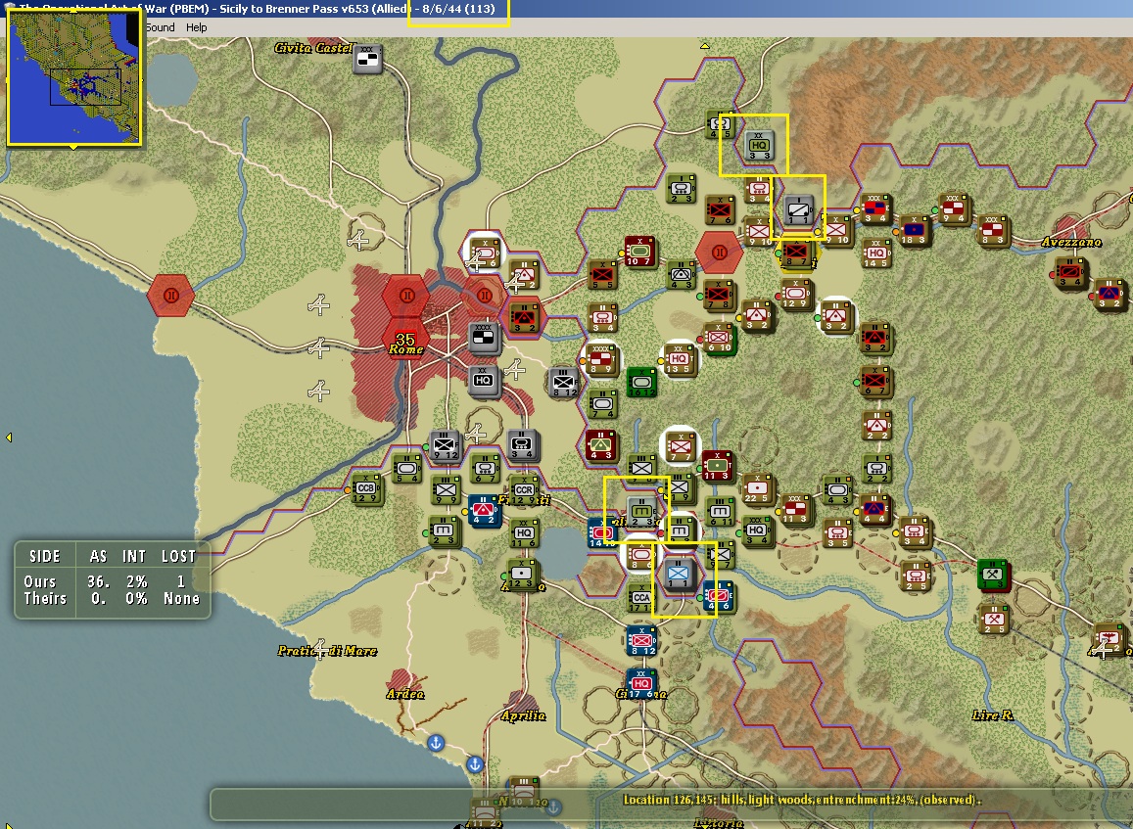The width and height of the screenshot is (1133, 829).
Task: Click the left-edge map scroll arrow
Action: point(9,437)
